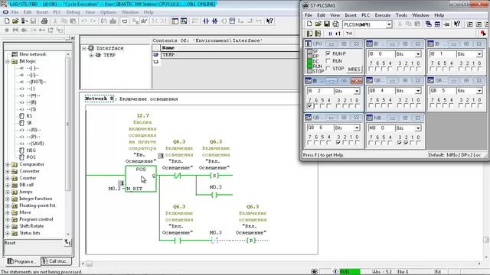Toggle bit 7 checkbox of IB 2
This screenshot has width=490, height=275.
tap(309, 106)
